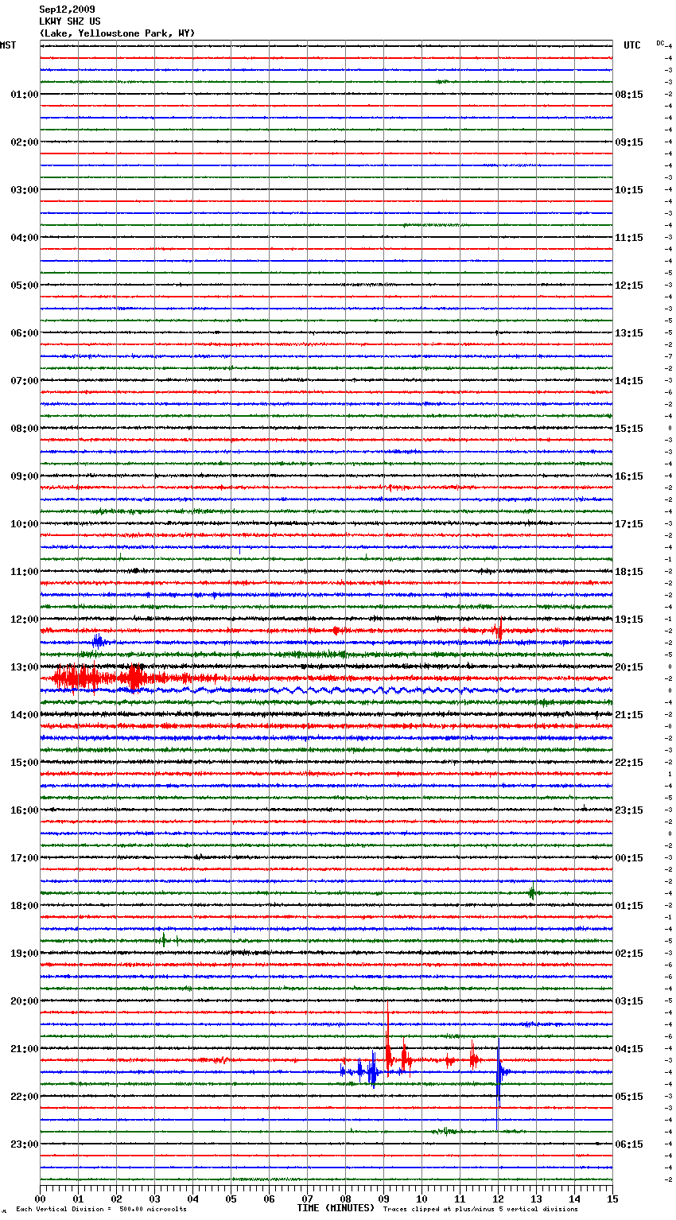This screenshot has width=676, height=1220.
Task: Click the 00:15 UTC time label
Action: click(629, 858)
